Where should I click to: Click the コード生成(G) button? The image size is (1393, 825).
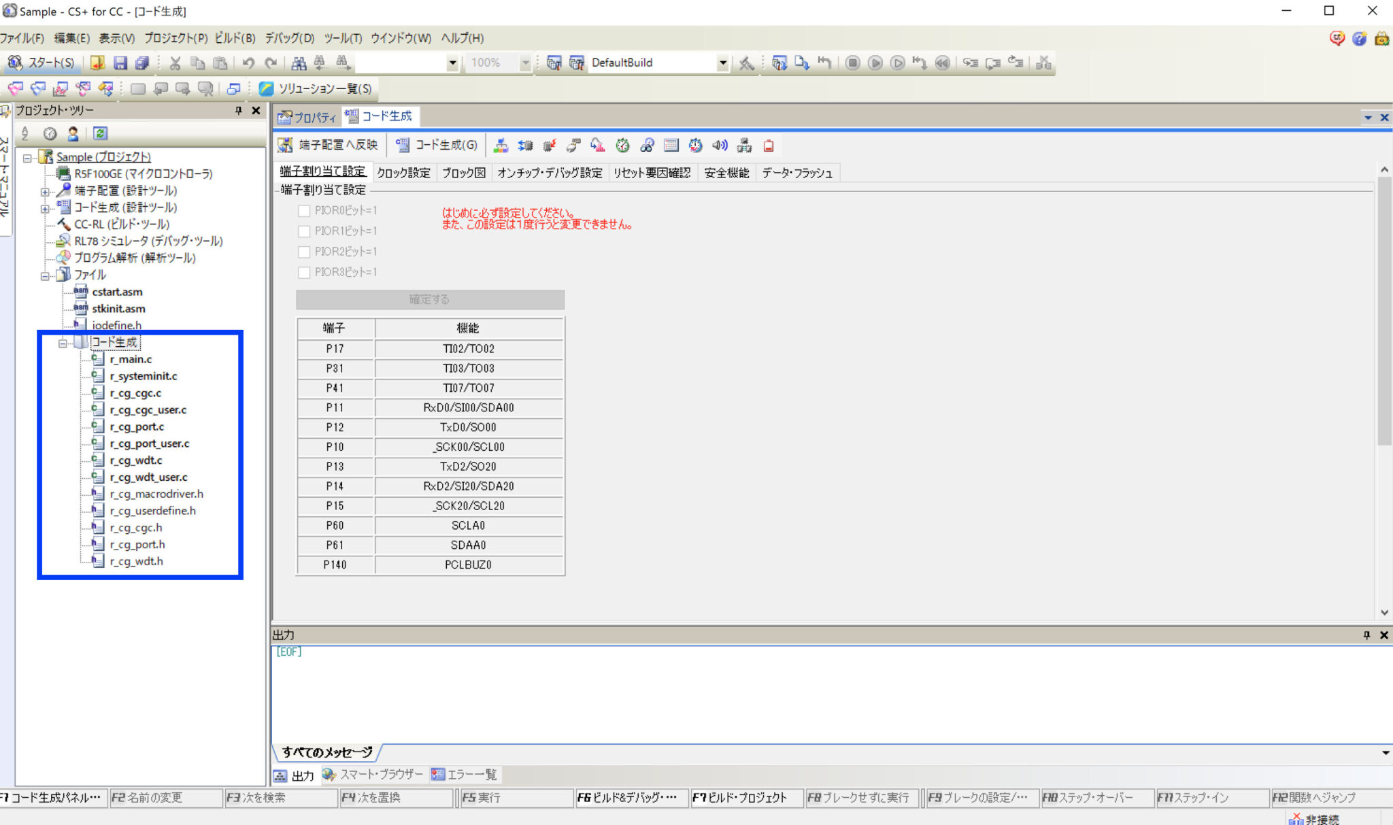tap(437, 145)
